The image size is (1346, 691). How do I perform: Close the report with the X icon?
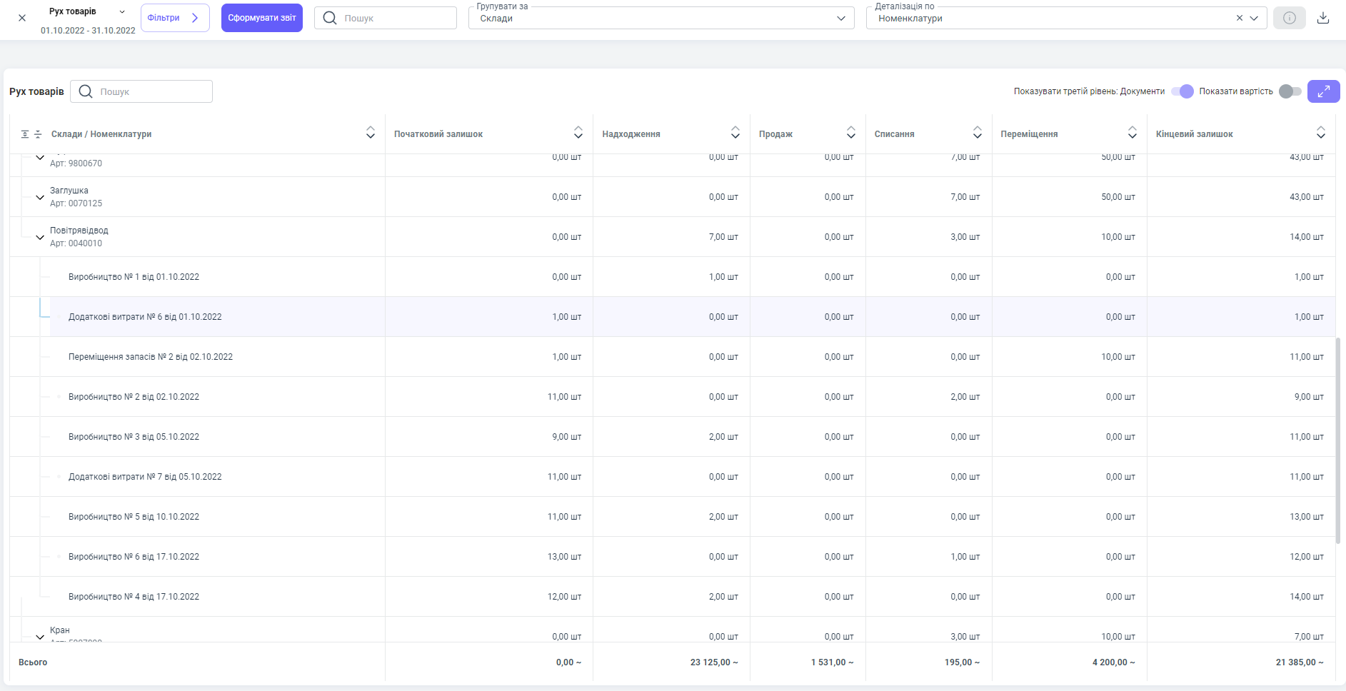click(22, 18)
